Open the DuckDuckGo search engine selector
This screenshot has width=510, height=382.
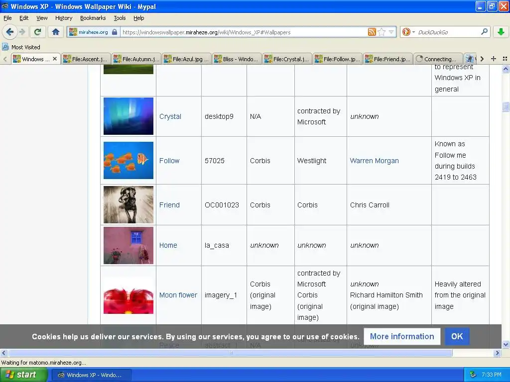coord(408,32)
